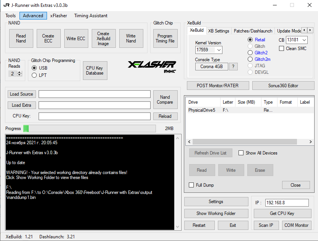
Task: Click Show Working Folder
Action: pyautogui.click(x=216, y=213)
